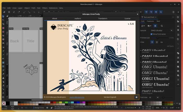
Task: Switch font view to grid layout
Action: 157,42
